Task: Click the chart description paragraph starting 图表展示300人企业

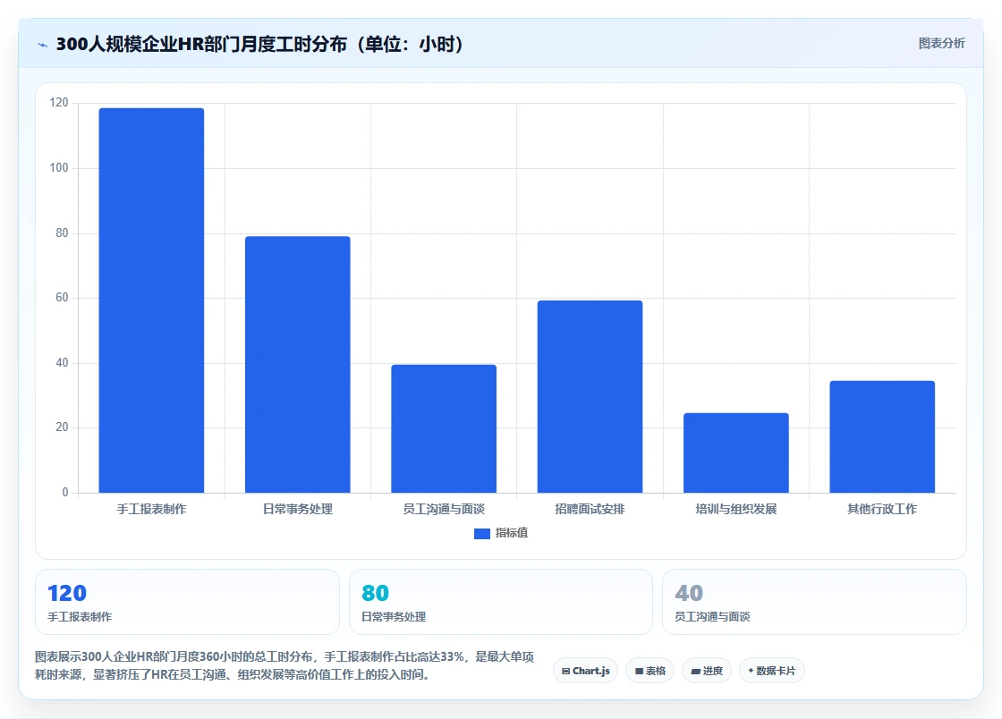Action: click(284, 665)
